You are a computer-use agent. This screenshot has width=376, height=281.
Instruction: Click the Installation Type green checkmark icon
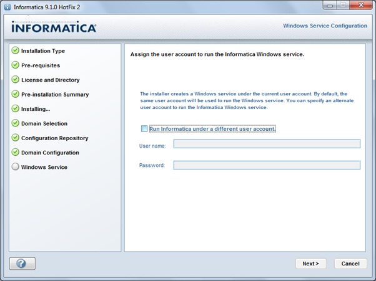pos(16,50)
